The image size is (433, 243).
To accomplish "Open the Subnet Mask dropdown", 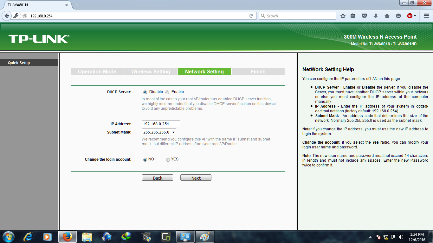I will [x=174, y=132].
